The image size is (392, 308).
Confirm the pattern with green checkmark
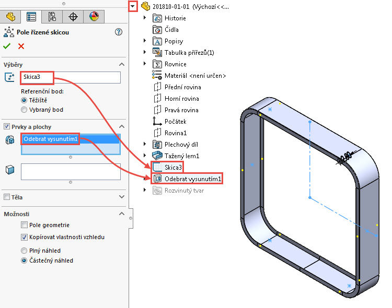click(x=7, y=46)
